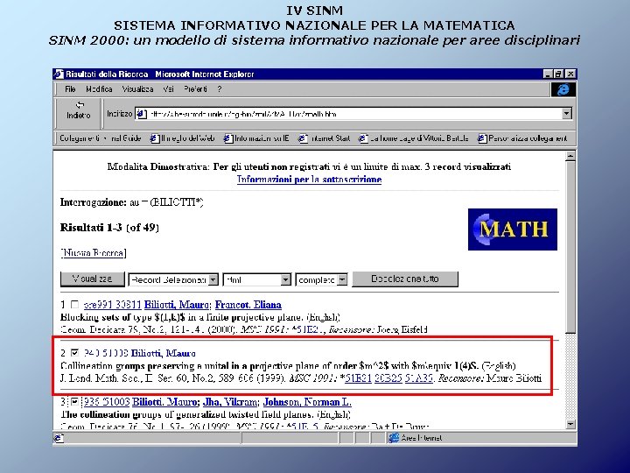The width and height of the screenshot is (630, 473).
Task: Click the 'Deseleziona tutto' button
Action: click(x=405, y=279)
